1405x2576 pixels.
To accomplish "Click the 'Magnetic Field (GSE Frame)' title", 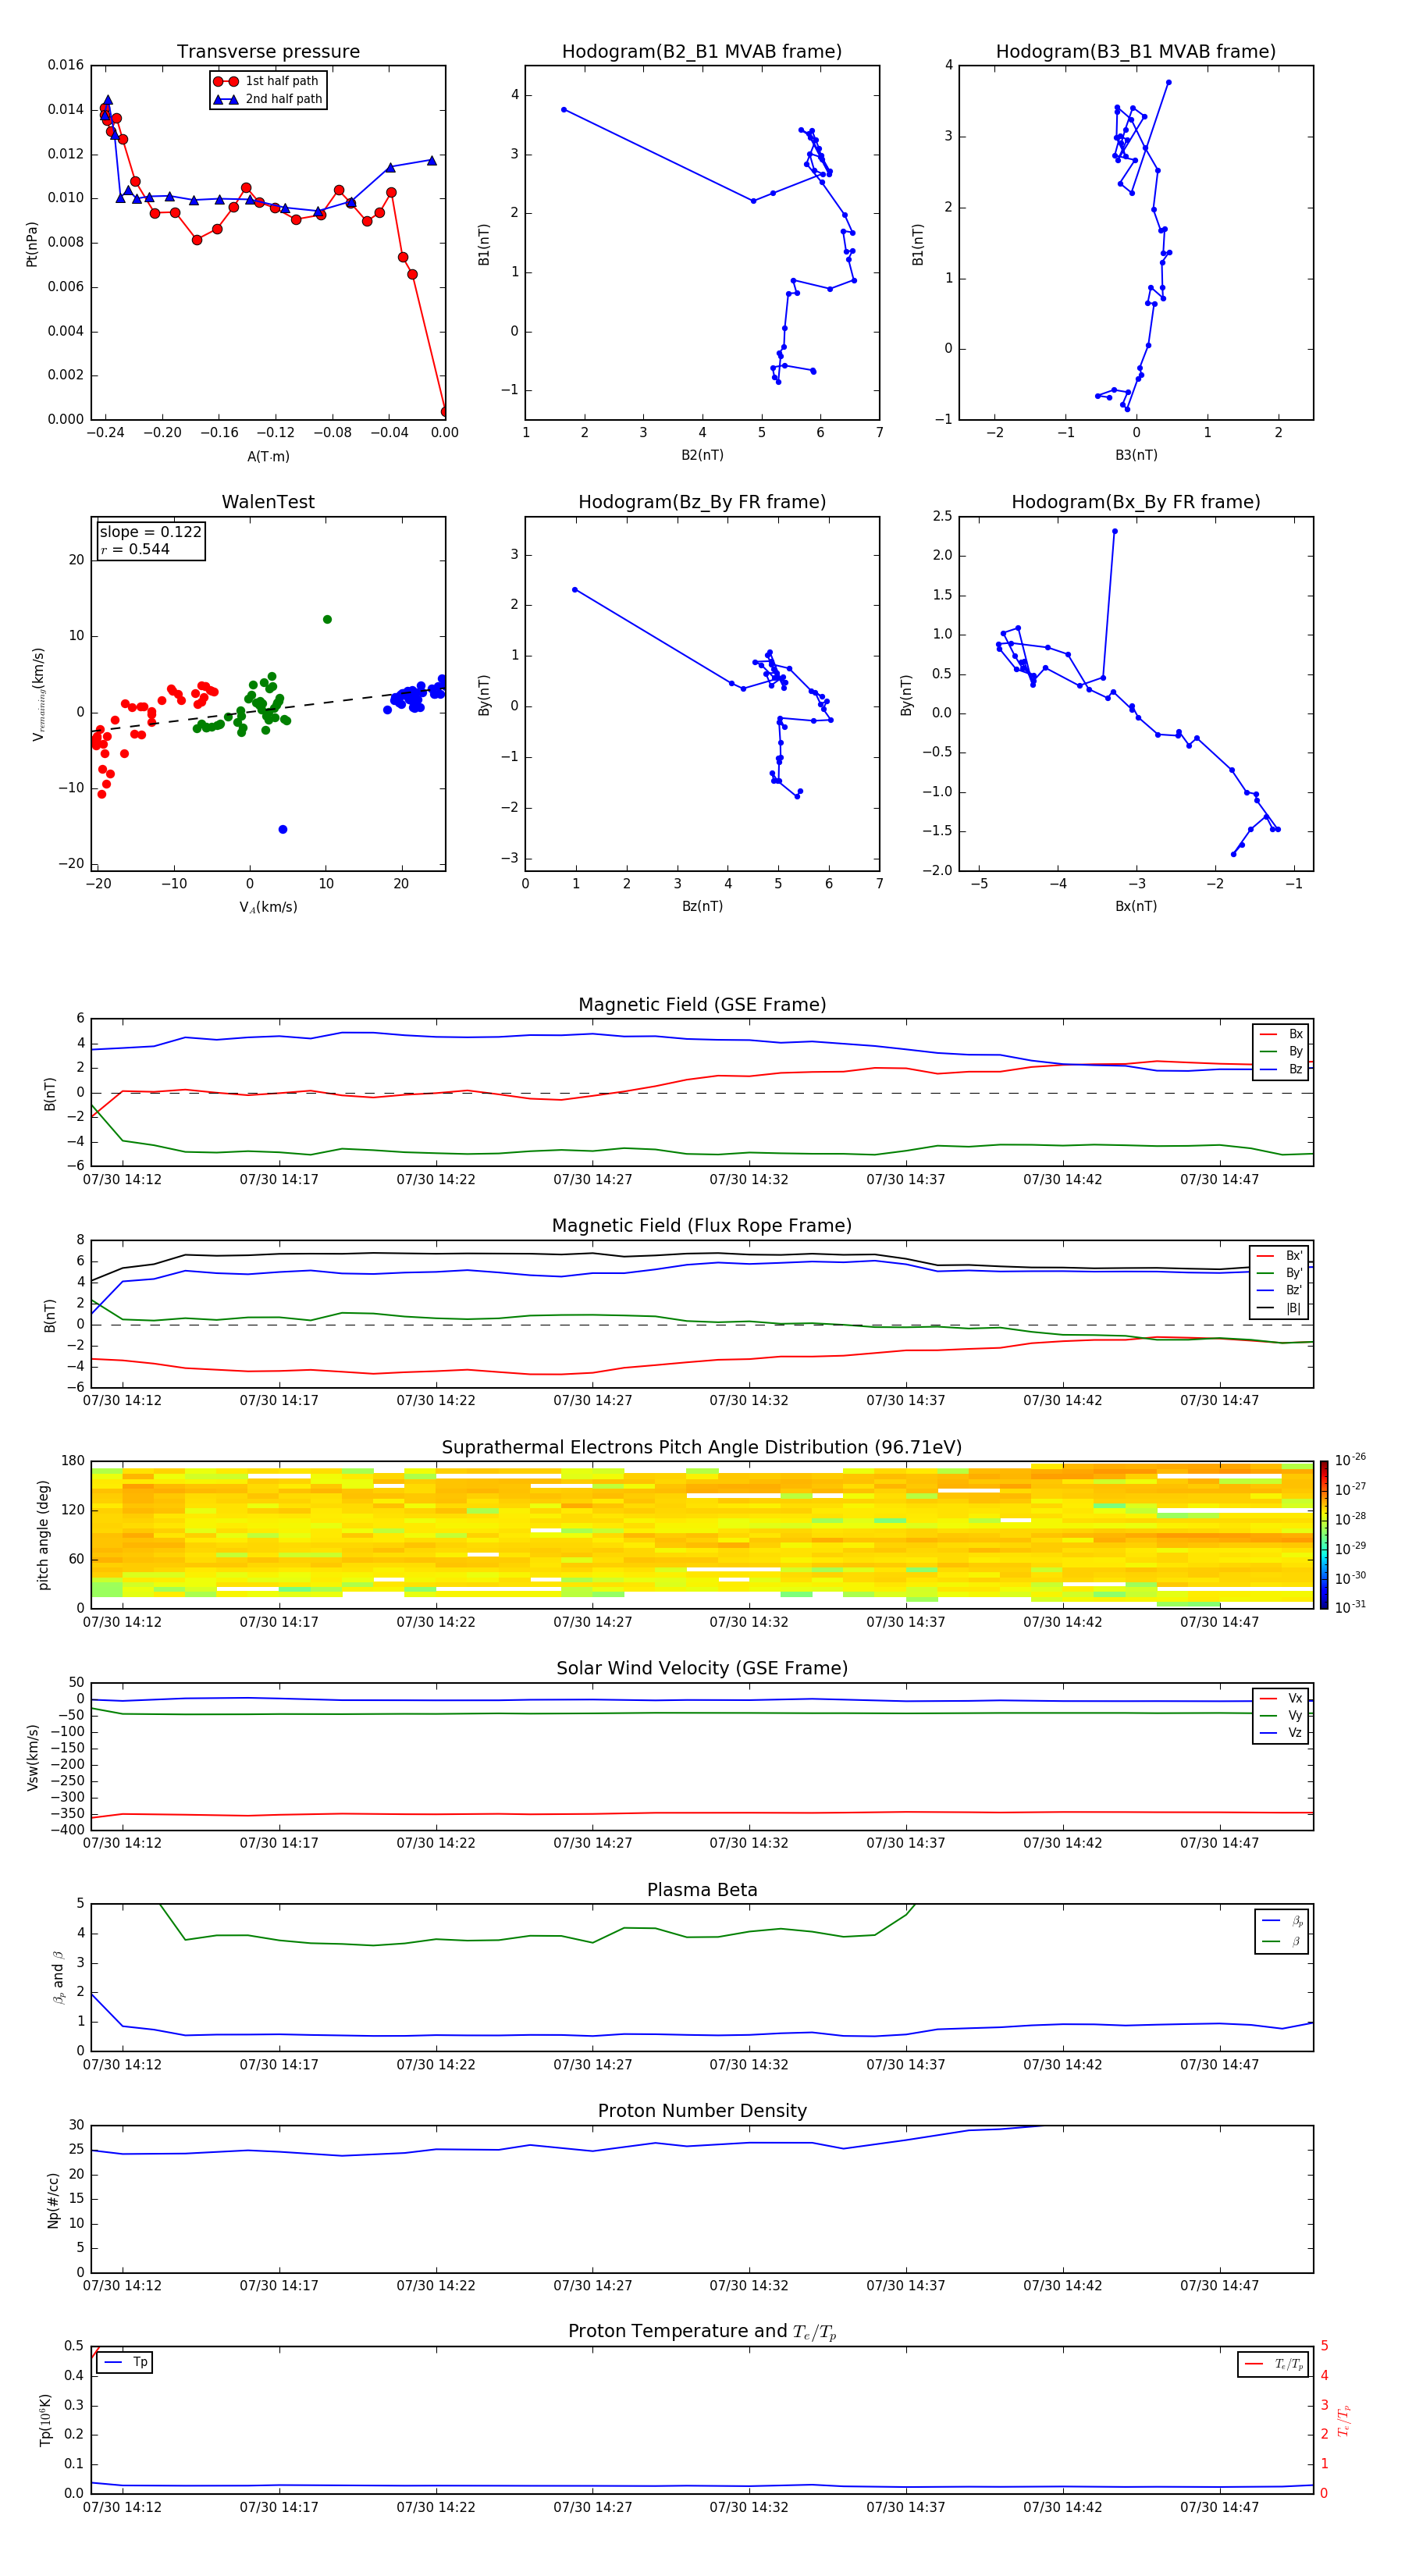I will click(x=702, y=1005).
